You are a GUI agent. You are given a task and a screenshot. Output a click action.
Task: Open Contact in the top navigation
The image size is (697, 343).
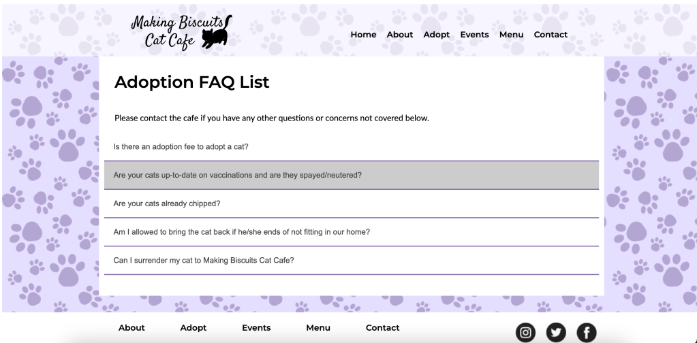(551, 35)
